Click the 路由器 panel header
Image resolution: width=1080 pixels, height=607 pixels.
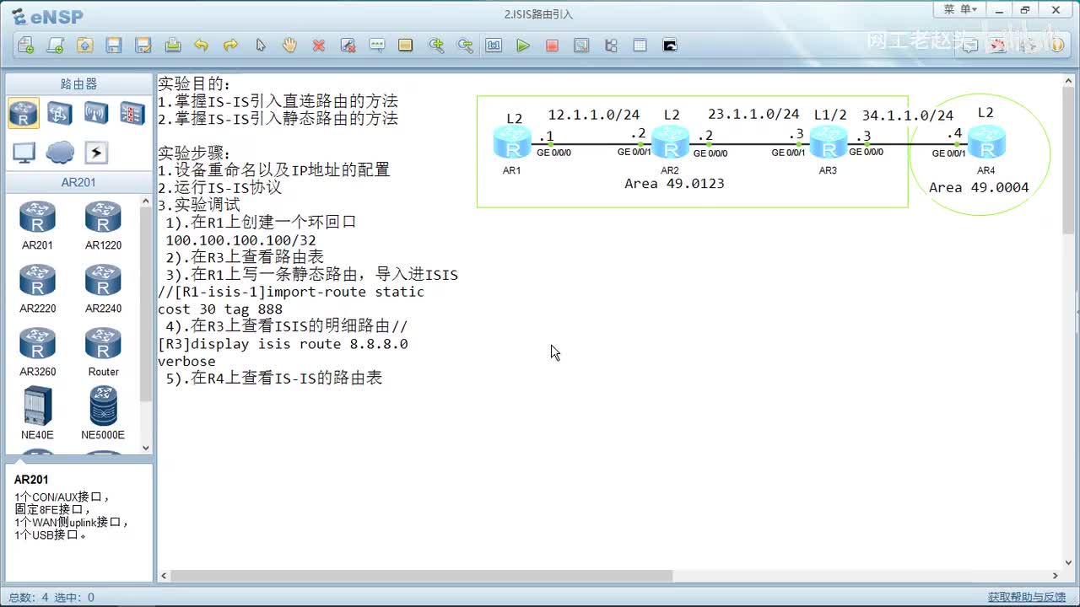(78, 84)
